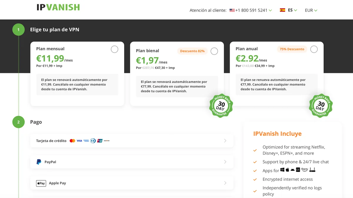Open the EUR currency dropdown
Image resolution: width=353 pixels, height=198 pixels.
coord(311,10)
